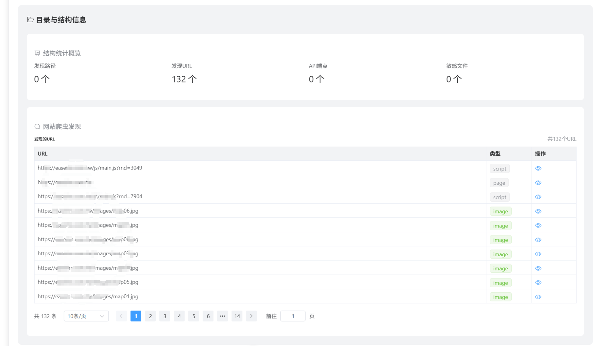The image size is (600, 346).
Task: Select page 5 in pagination
Action: pyautogui.click(x=194, y=316)
